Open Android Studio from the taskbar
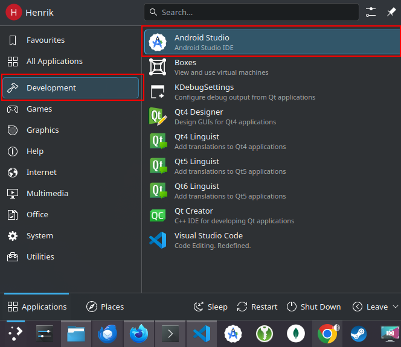Viewport: 401px width, 347px height. [x=233, y=334]
